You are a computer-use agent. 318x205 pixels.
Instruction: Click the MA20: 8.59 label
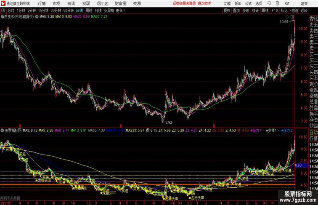coord(82,17)
